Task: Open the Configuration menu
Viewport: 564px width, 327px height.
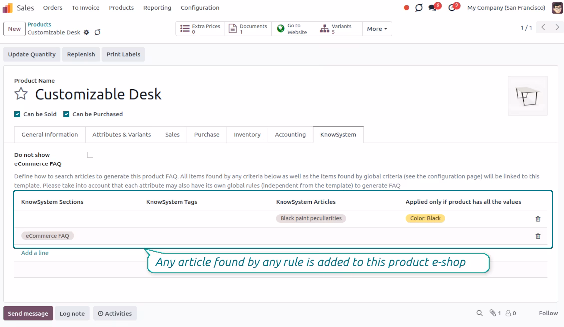Action: (200, 8)
